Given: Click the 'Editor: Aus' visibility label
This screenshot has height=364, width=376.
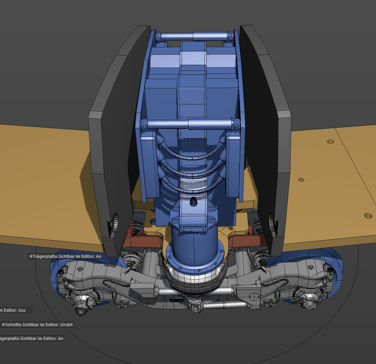Looking at the screenshot, I should 15,310.
